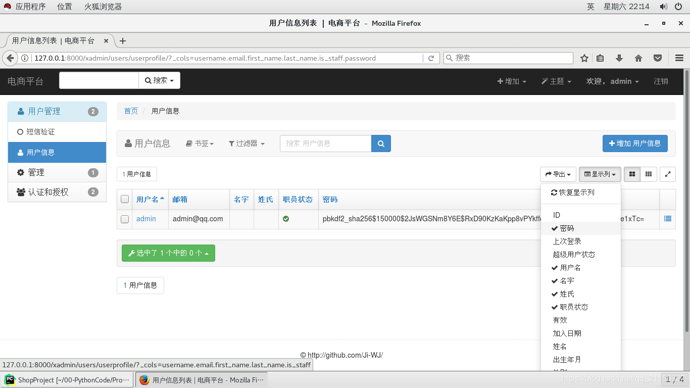Expand the 认证和授权 sidebar section

pyautogui.click(x=57, y=192)
